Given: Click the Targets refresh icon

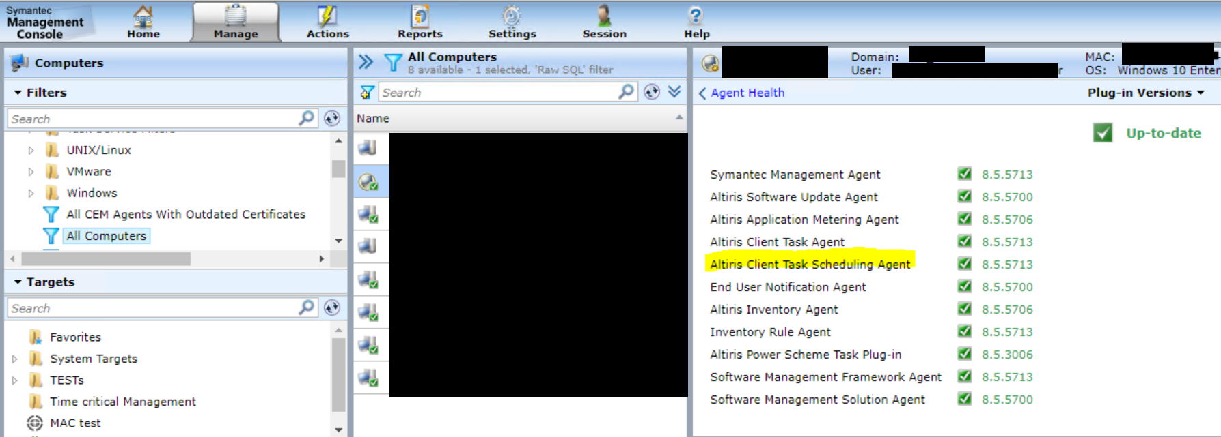Looking at the screenshot, I should tap(332, 308).
